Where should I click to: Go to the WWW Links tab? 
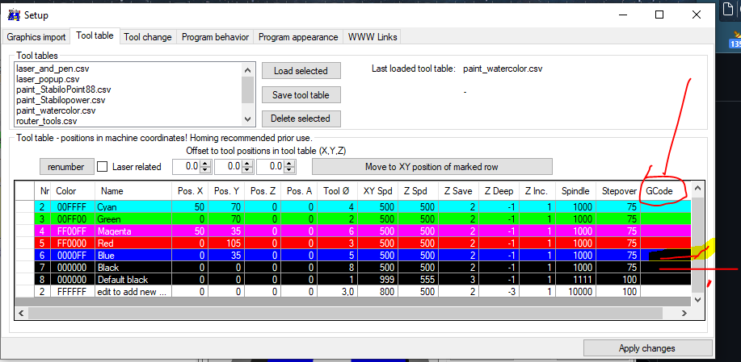371,37
